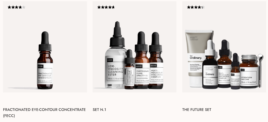Click the star rating above the FECC bottle

pyautogui.click(x=16, y=7)
